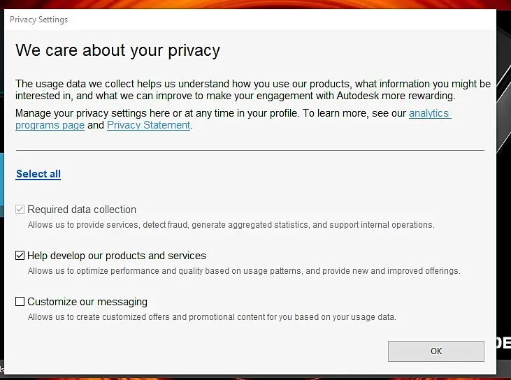The image size is (511, 380).
Task: Click the Required data collection label text
Action: click(x=82, y=210)
